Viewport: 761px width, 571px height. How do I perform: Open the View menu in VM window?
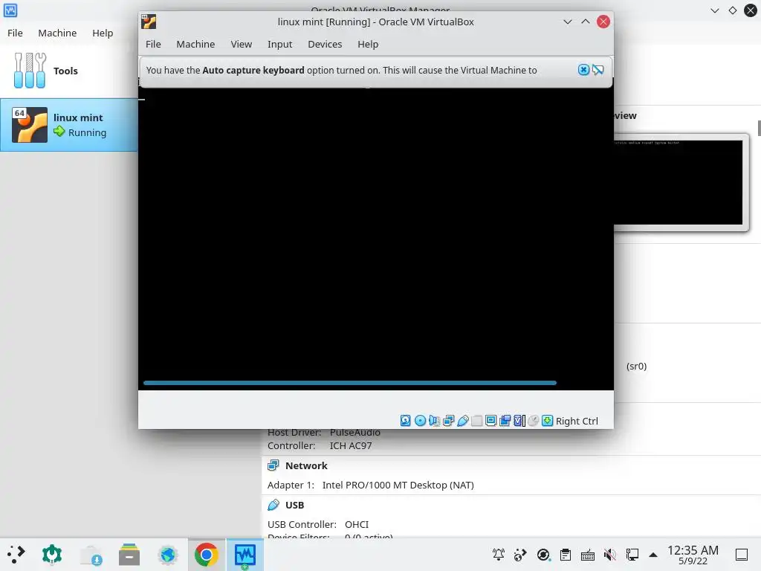[242, 44]
